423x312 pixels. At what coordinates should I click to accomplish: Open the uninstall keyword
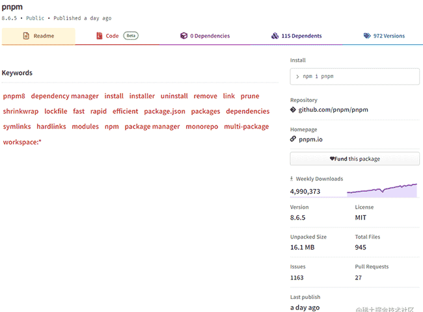coord(174,96)
